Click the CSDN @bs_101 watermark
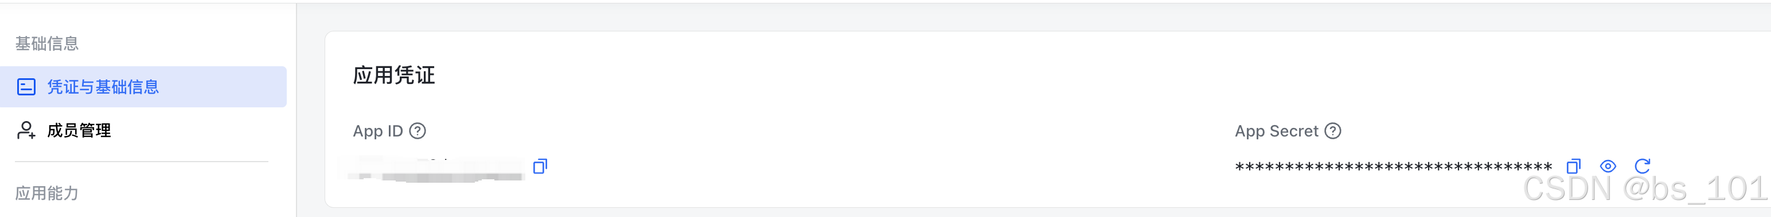This screenshot has width=1771, height=217. pyautogui.click(x=1644, y=188)
